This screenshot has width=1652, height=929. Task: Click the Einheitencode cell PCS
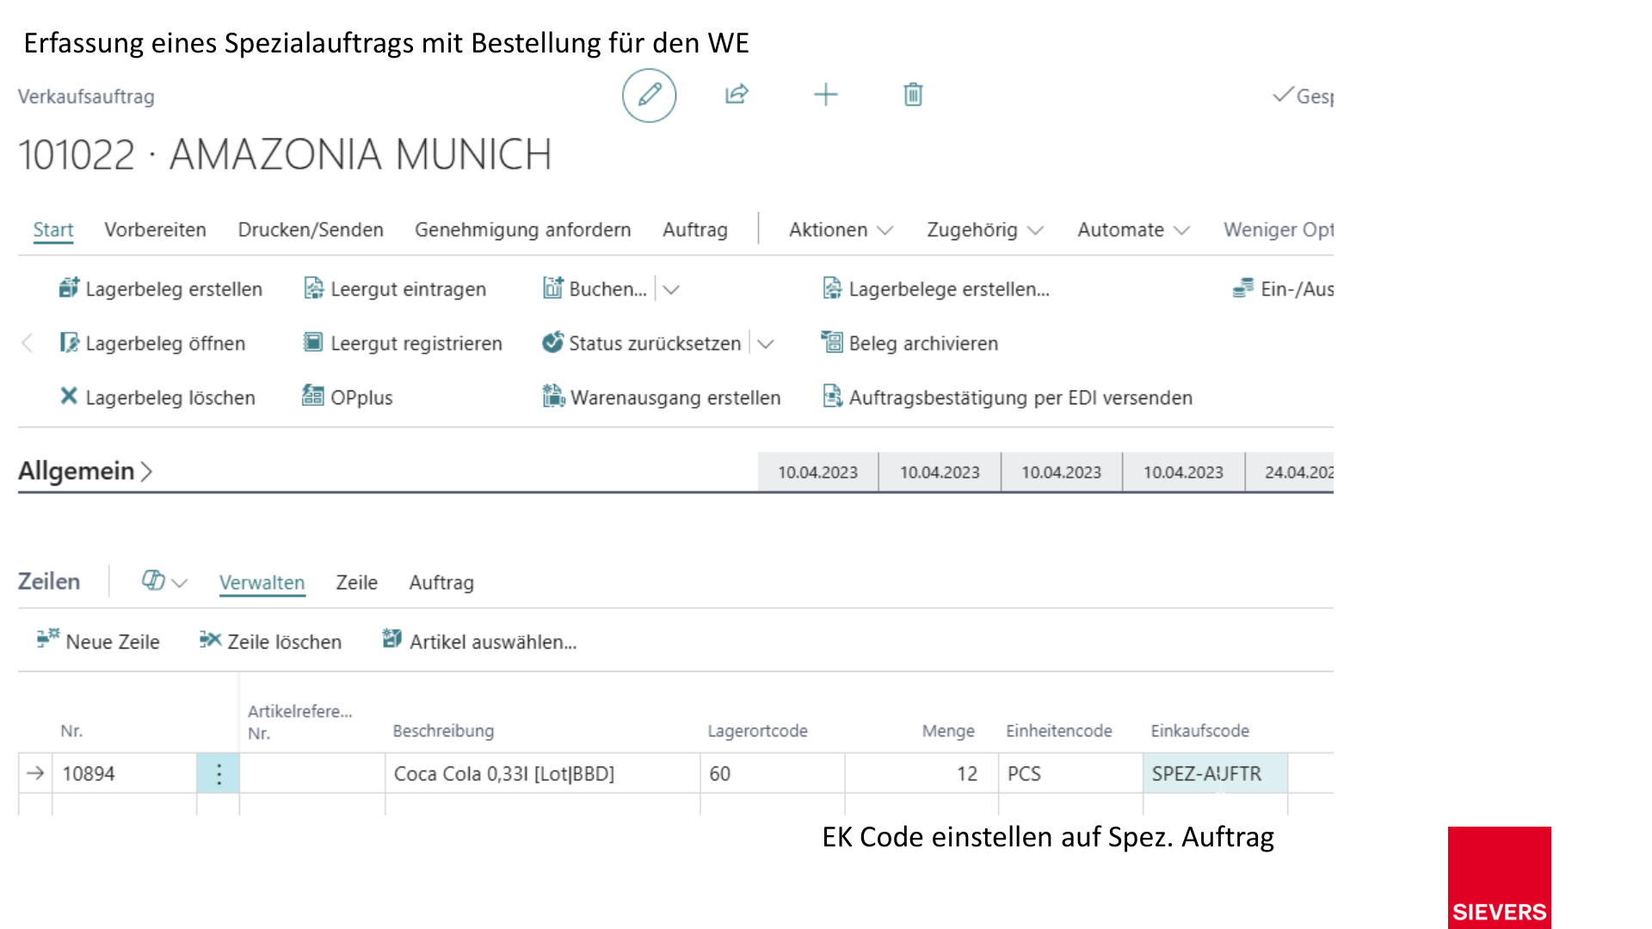coord(1070,774)
